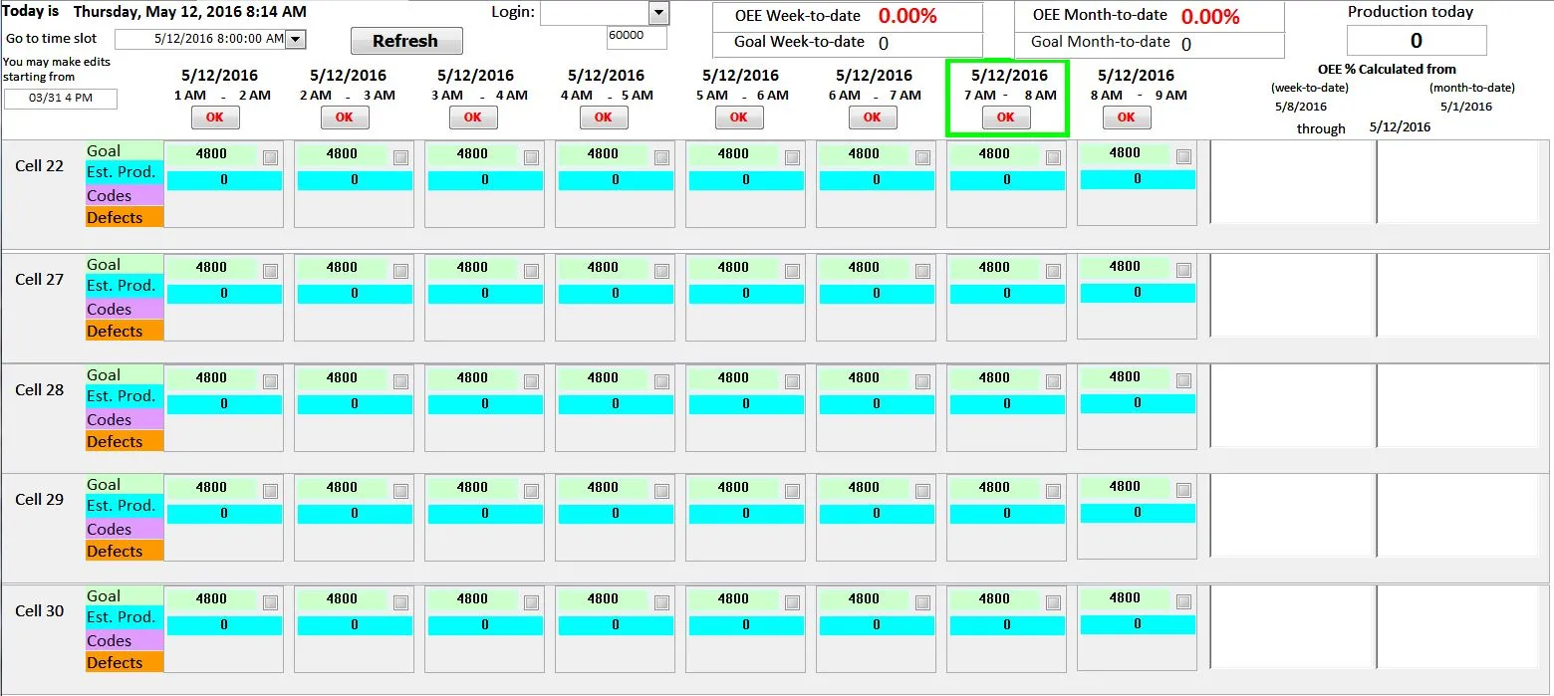1554x696 pixels.
Task: Click the OEE Week-to-date 0.00% value
Action: pyautogui.click(x=907, y=16)
